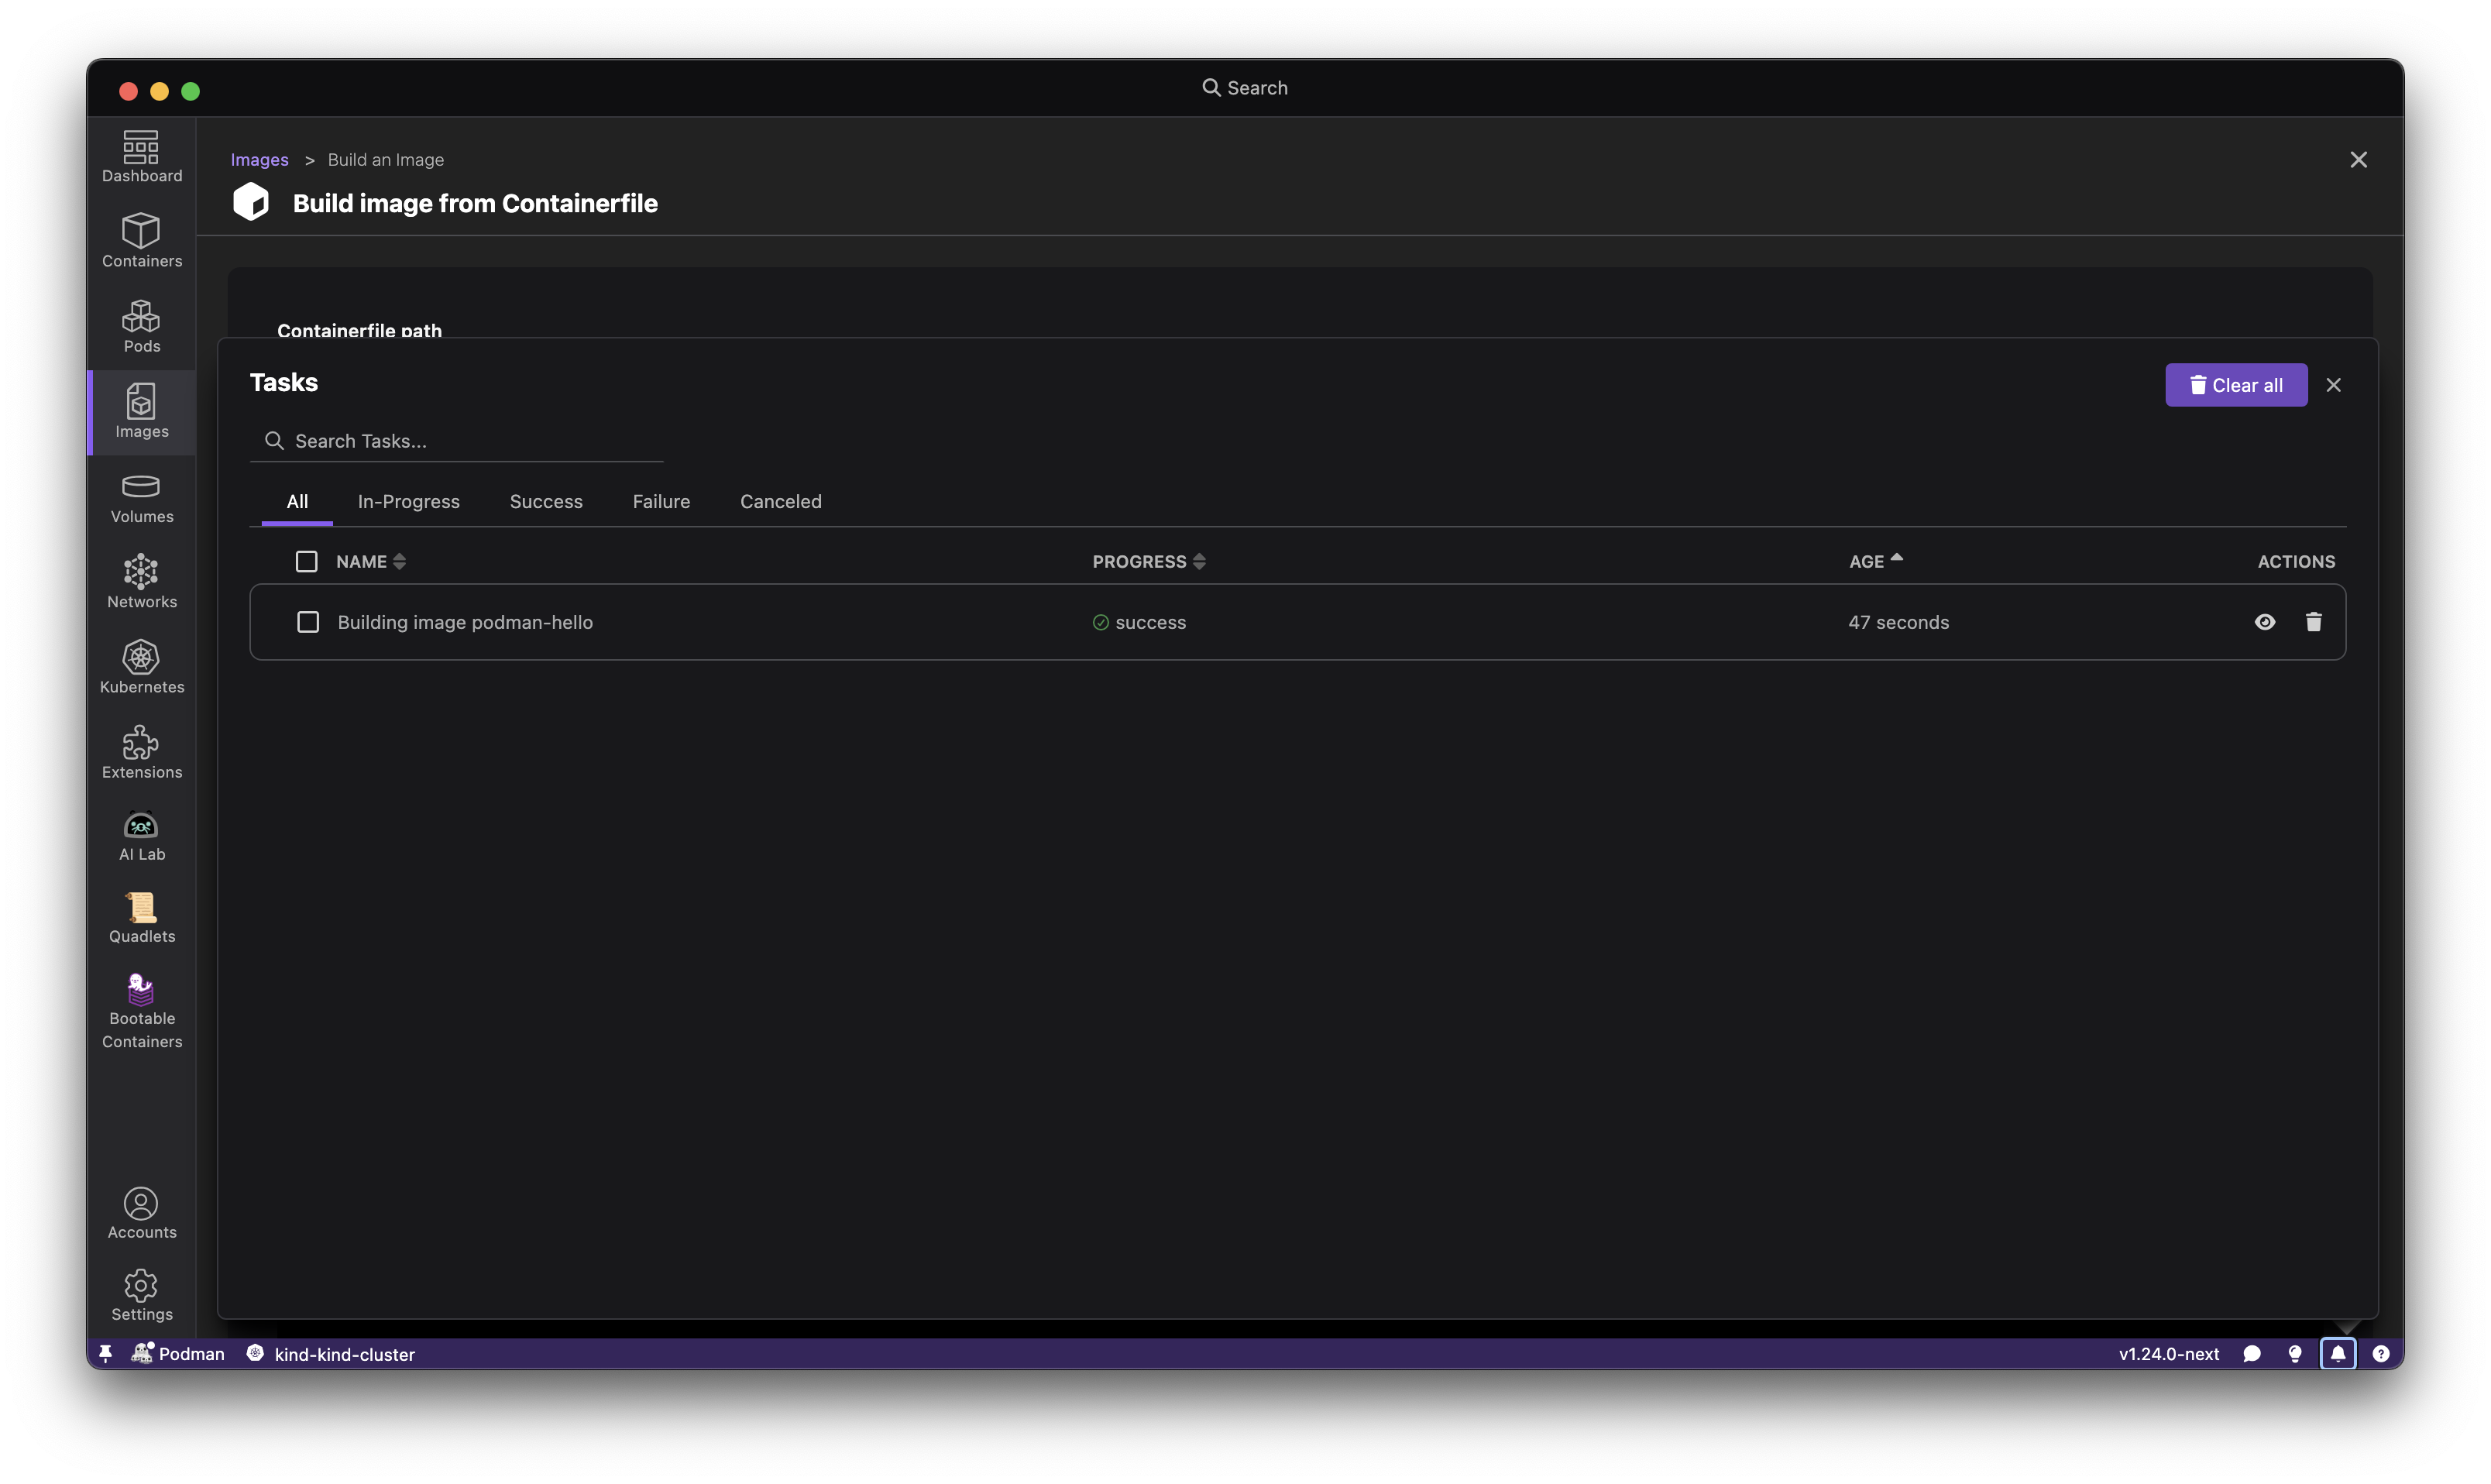Open the Volumes section
This screenshot has height=1484, width=2491.
point(141,498)
